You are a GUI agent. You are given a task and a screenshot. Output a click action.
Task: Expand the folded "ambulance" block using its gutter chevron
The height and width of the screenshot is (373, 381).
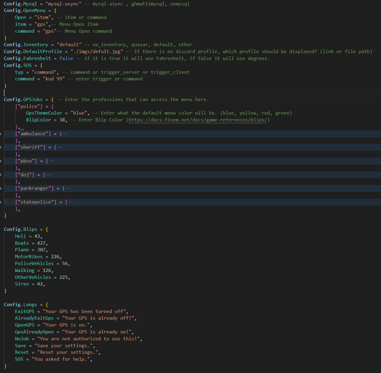pyautogui.click(x=1, y=134)
